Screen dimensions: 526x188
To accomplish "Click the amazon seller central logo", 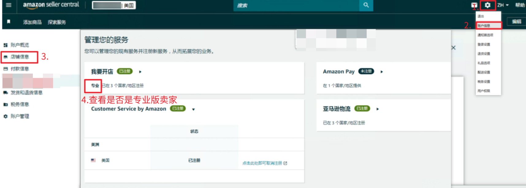I will coord(51,5).
